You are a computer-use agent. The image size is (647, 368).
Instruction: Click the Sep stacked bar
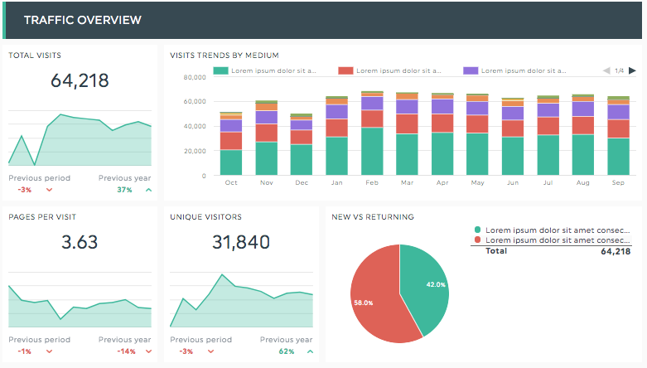tap(619, 135)
